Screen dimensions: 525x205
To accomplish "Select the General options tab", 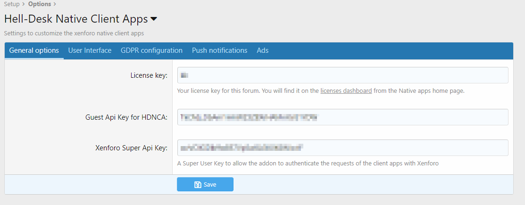I will (34, 50).
